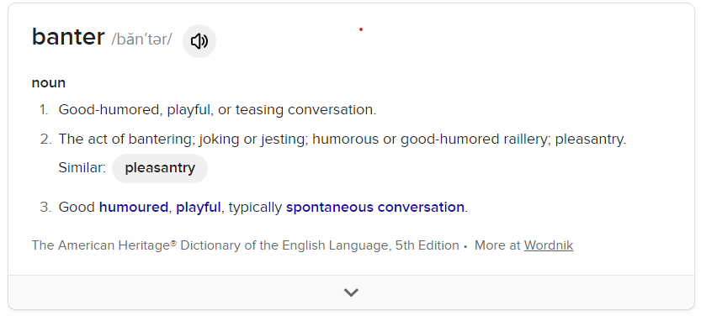Screen dimensions: 701x316
Task: Open the spontaneous conversation link
Action: tap(375, 208)
